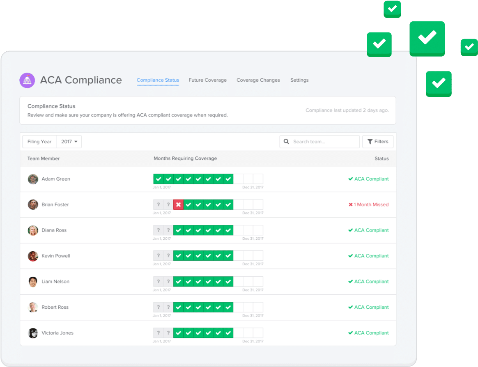Open the Filters button
The image size is (478, 367).
click(x=378, y=142)
